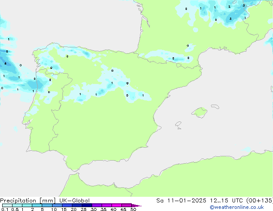The image size is (273, 211).
Task: Click the 1–2 mm legend color swatch
Action: tap(27, 205)
